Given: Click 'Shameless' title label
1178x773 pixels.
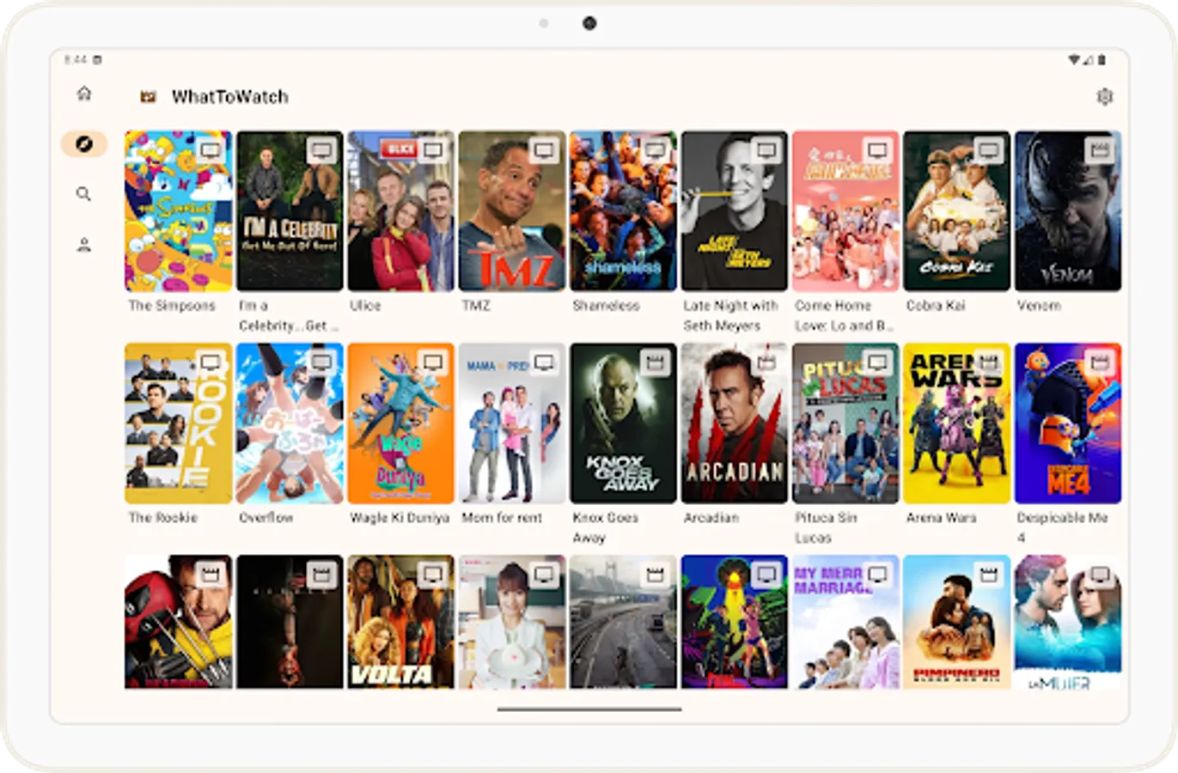Looking at the screenshot, I should [x=606, y=306].
